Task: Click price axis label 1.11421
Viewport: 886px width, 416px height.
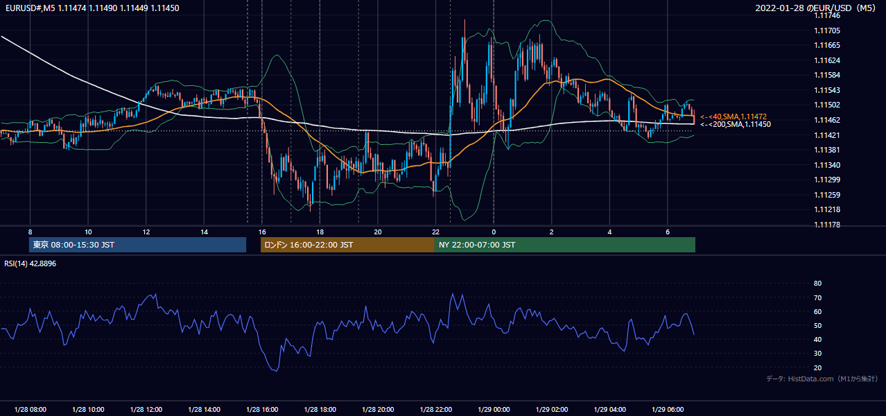Action: pyautogui.click(x=826, y=135)
